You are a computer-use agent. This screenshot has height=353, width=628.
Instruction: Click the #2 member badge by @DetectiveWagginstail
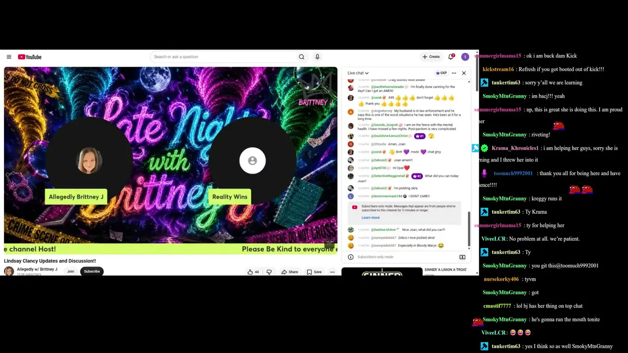click(x=417, y=176)
